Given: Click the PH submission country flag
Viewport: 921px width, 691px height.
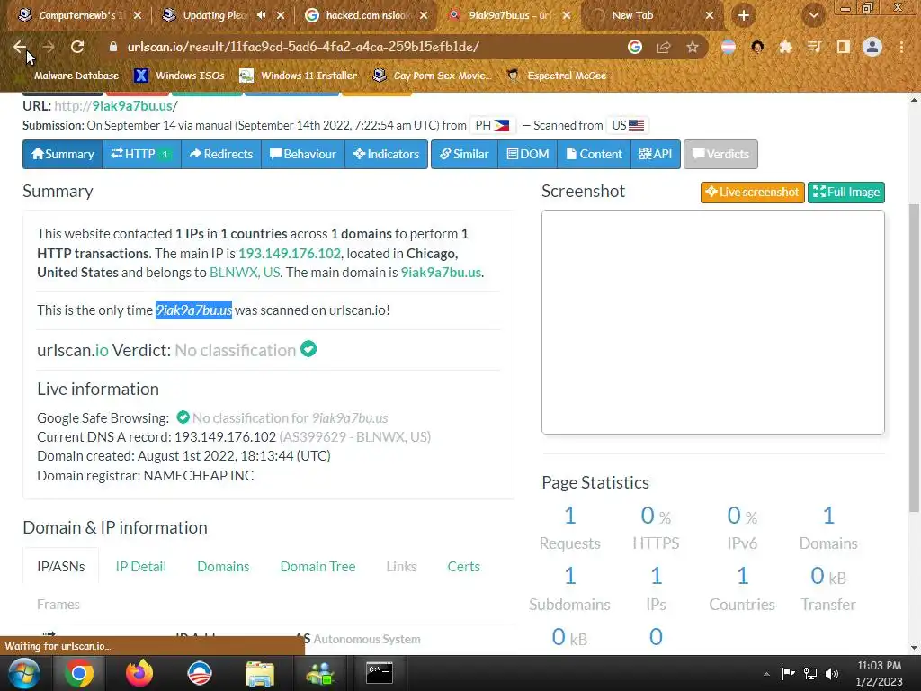Looking at the screenshot, I should pos(493,125).
